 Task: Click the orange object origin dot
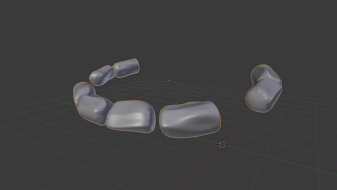169,80
